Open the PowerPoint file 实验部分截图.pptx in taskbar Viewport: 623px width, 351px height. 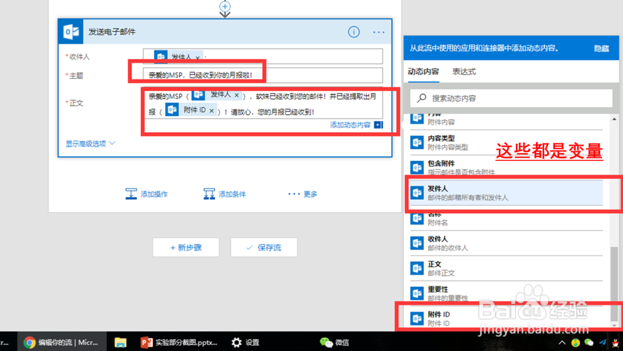(x=179, y=342)
